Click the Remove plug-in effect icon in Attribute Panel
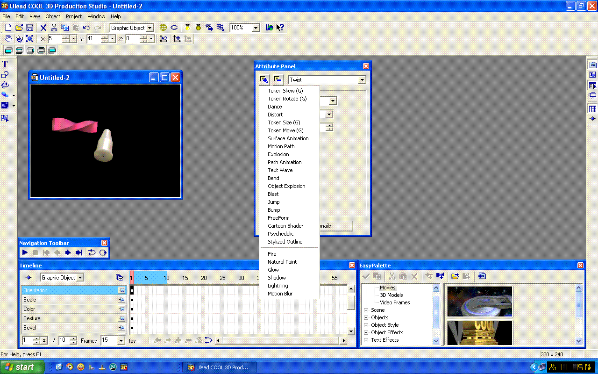598x374 pixels. tap(278, 79)
